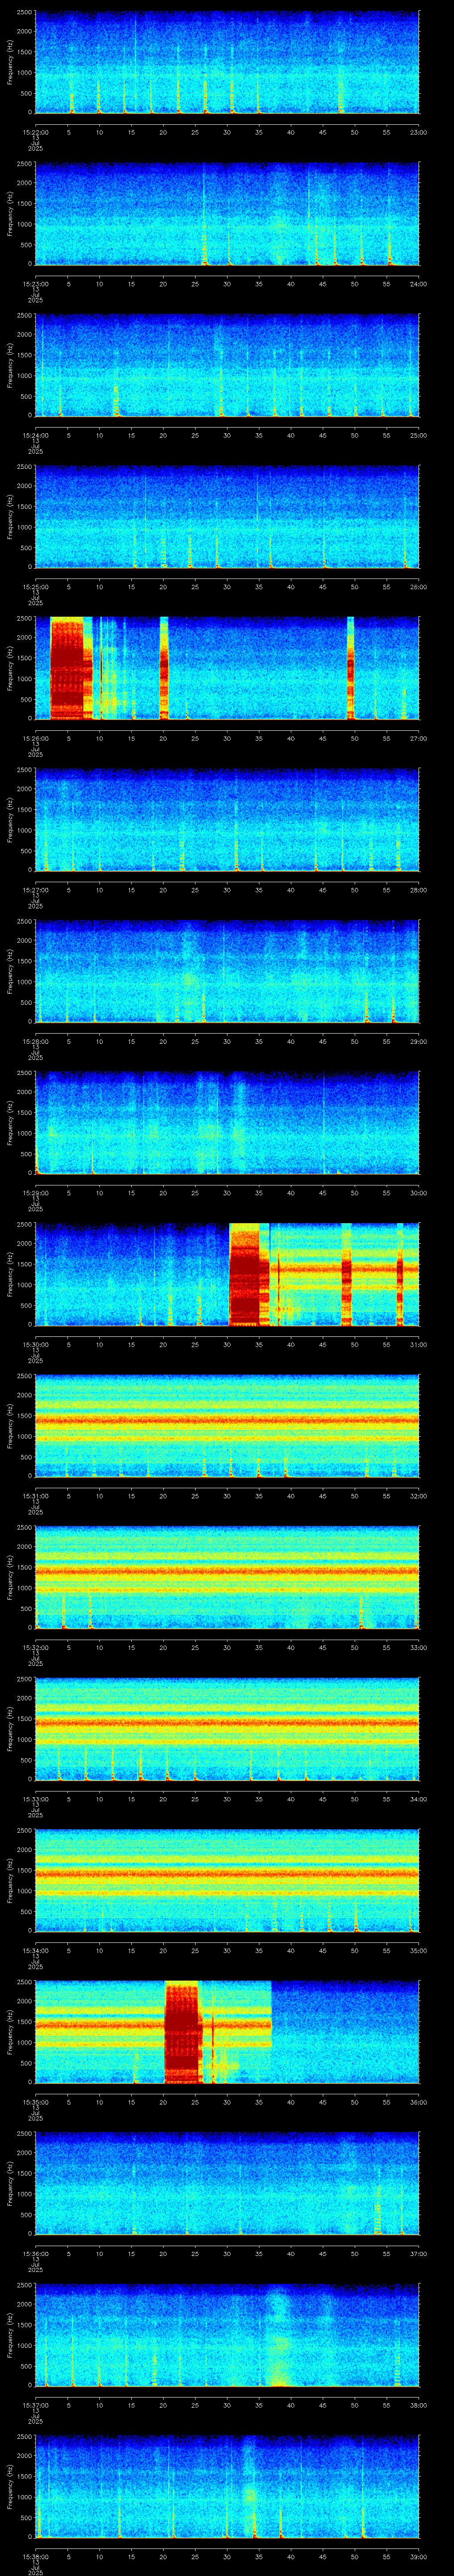Open the 15:24:00 spectrogram panel
The height and width of the screenshot is (2576, 454).
pyautogui.click(x=227, y=365)
